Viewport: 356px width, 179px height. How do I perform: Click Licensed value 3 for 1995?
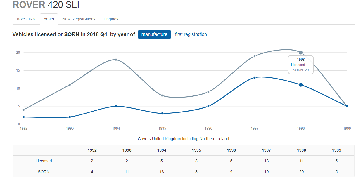(x=196, y=161)
